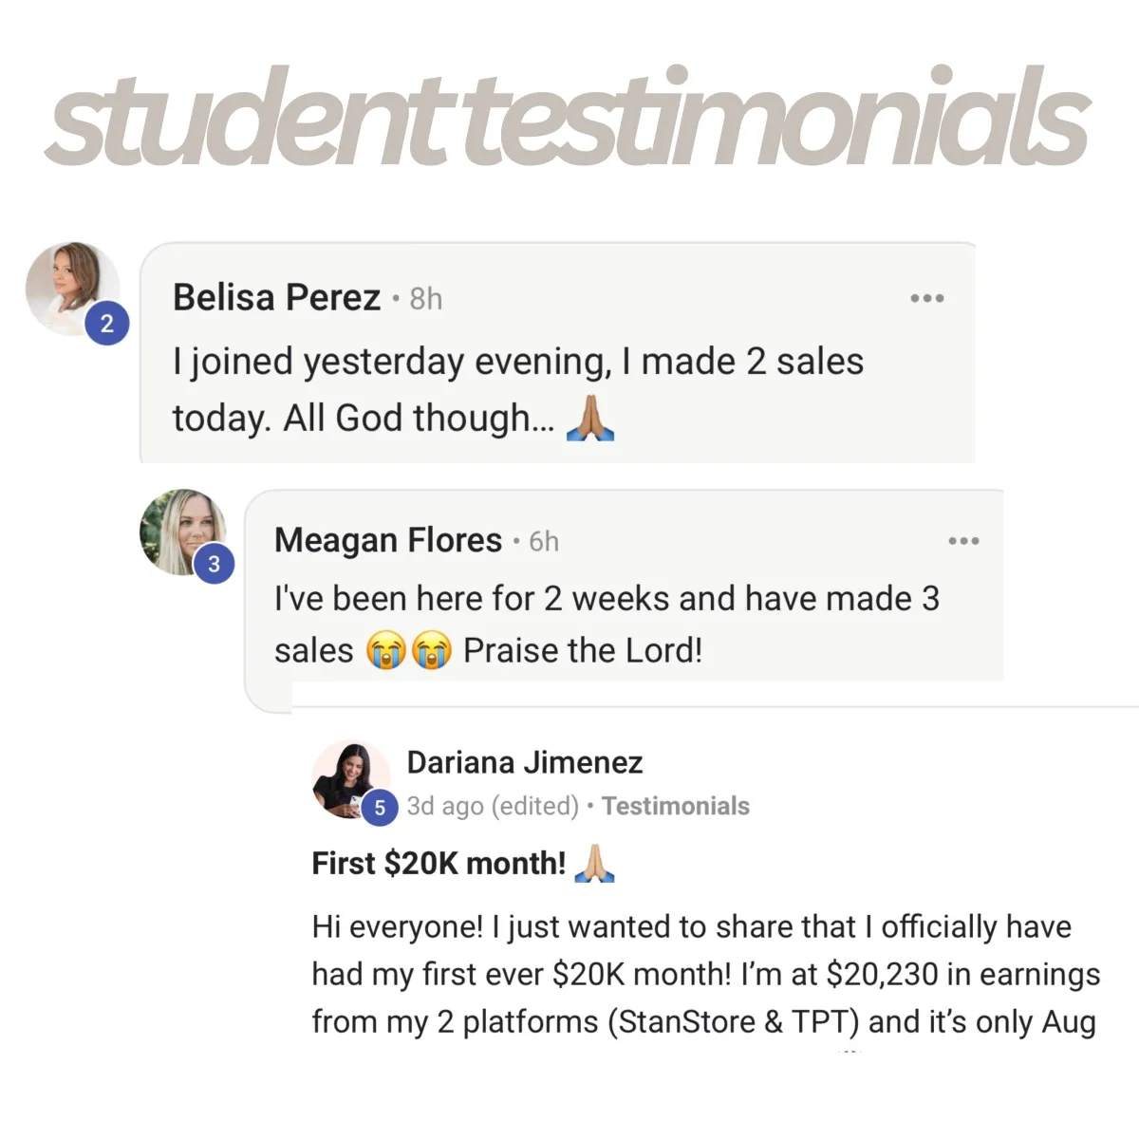Viewport: 1139px width, 1139px height.
Task: Open Belisa Perez's profile via her name
Action: coord(276,298)
